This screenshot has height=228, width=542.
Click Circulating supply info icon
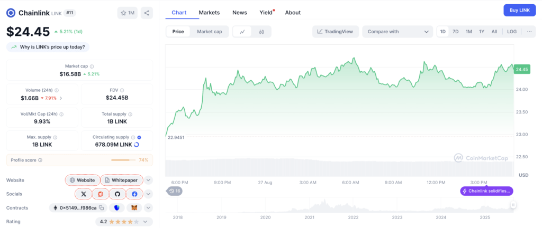(x=133, y=137)
